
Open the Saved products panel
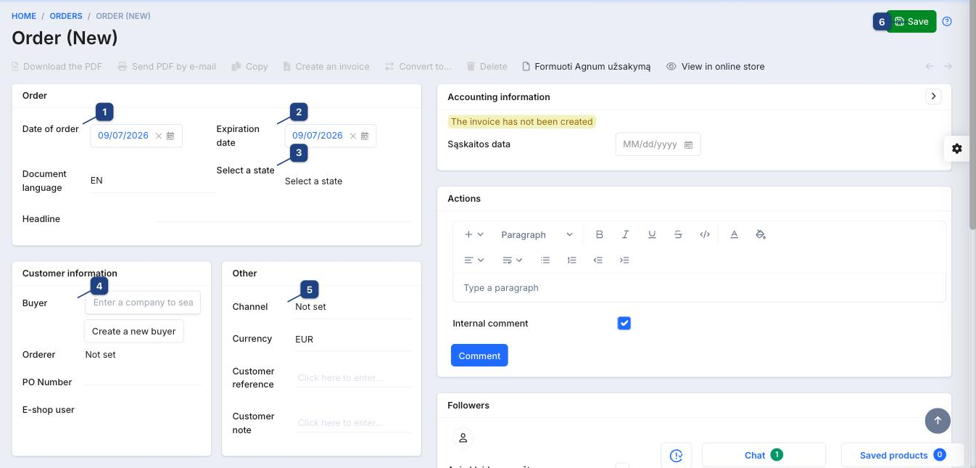pos(902,455)
